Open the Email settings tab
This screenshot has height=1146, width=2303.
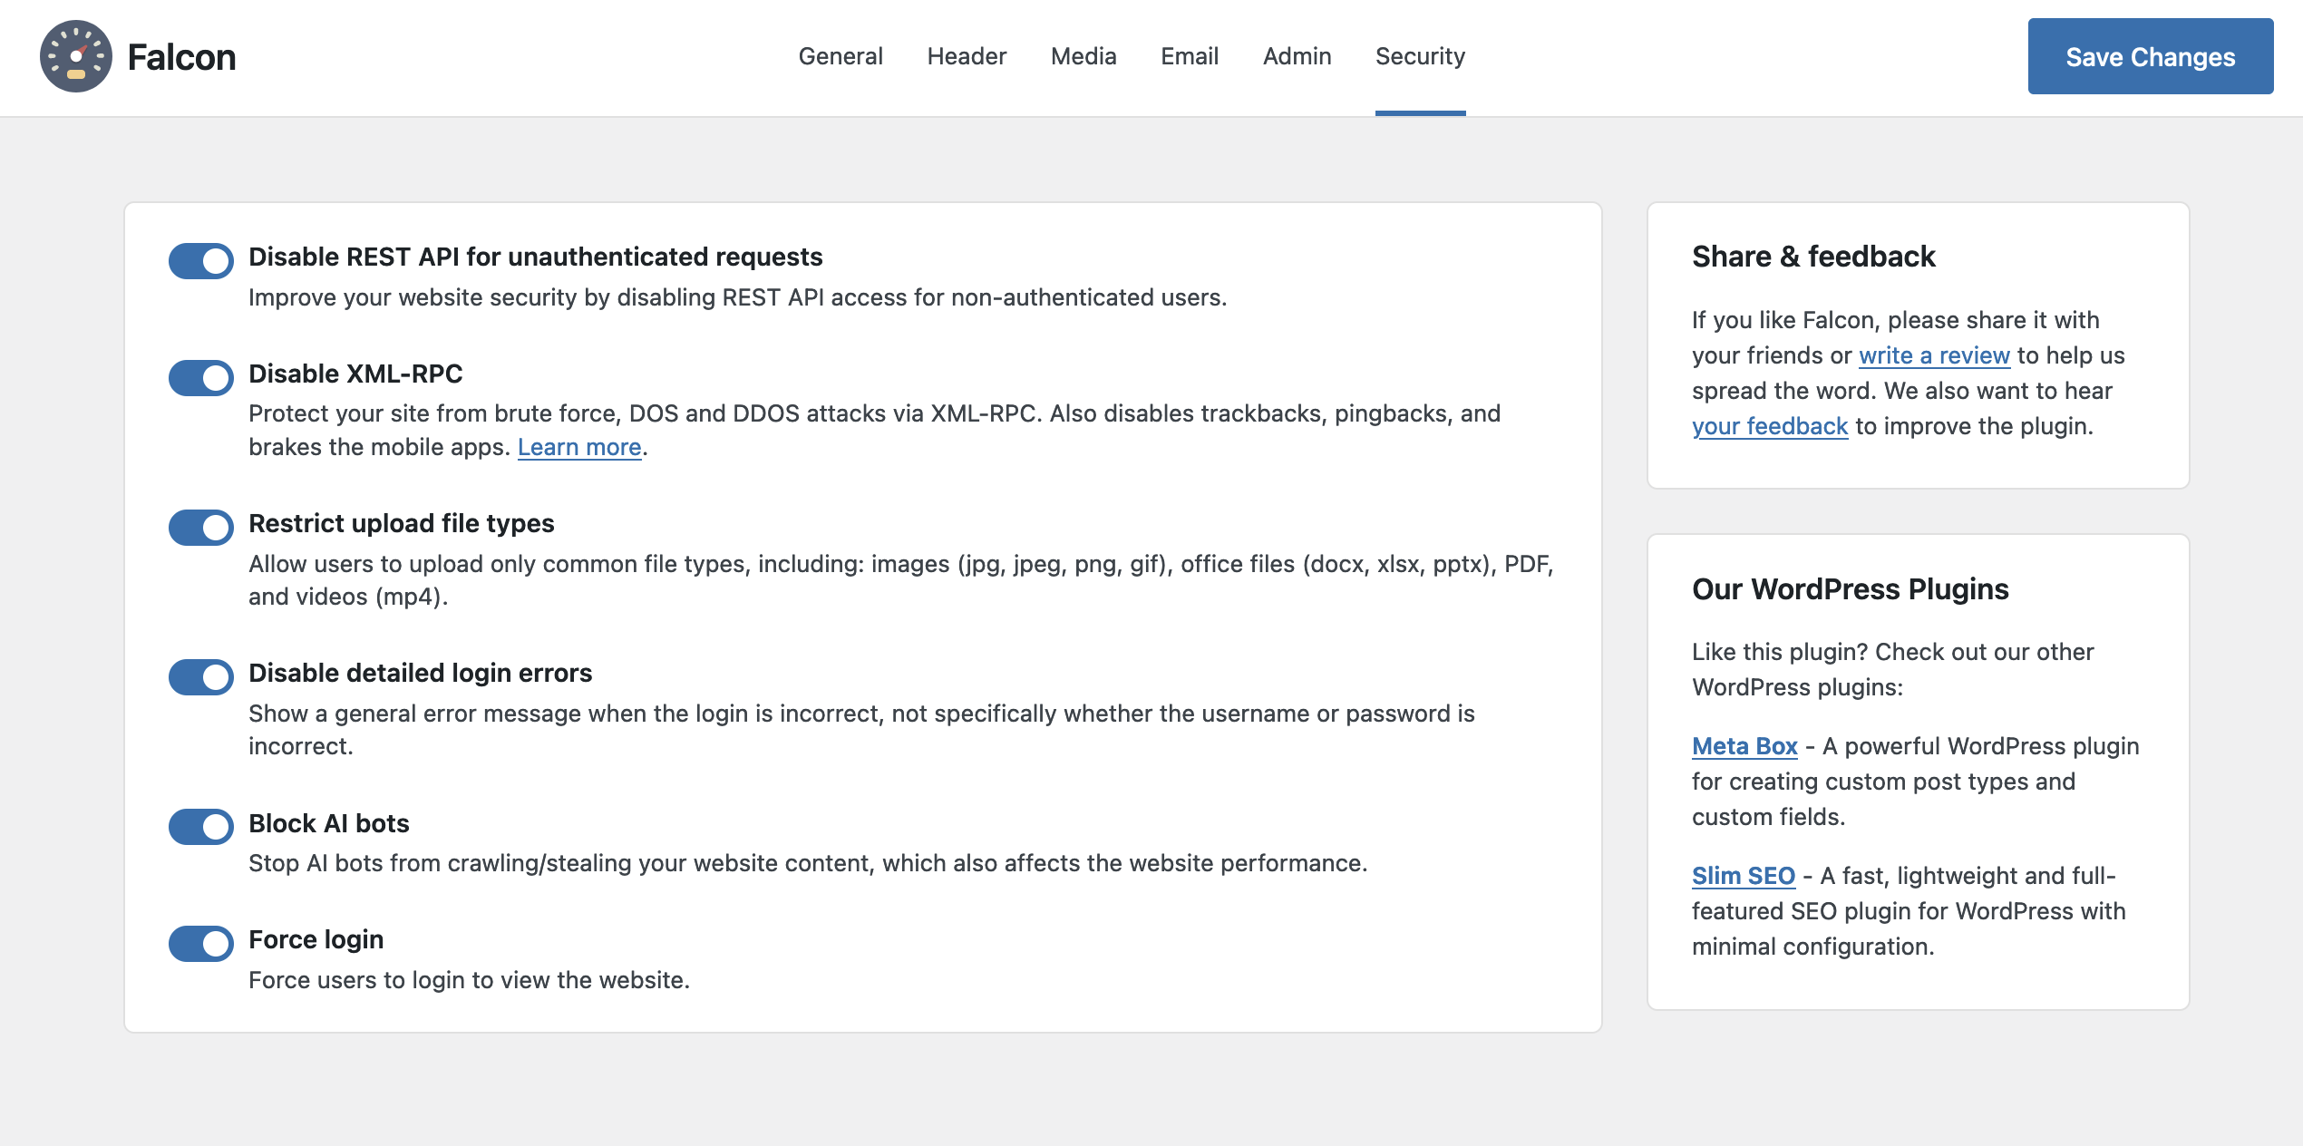click(x=1190, y=56)
